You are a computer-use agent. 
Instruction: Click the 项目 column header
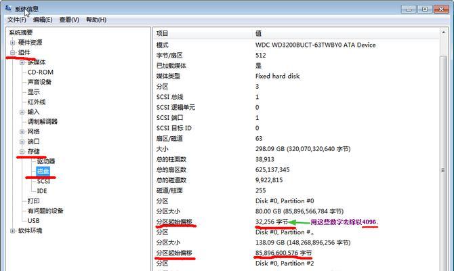tap(203, 33)
